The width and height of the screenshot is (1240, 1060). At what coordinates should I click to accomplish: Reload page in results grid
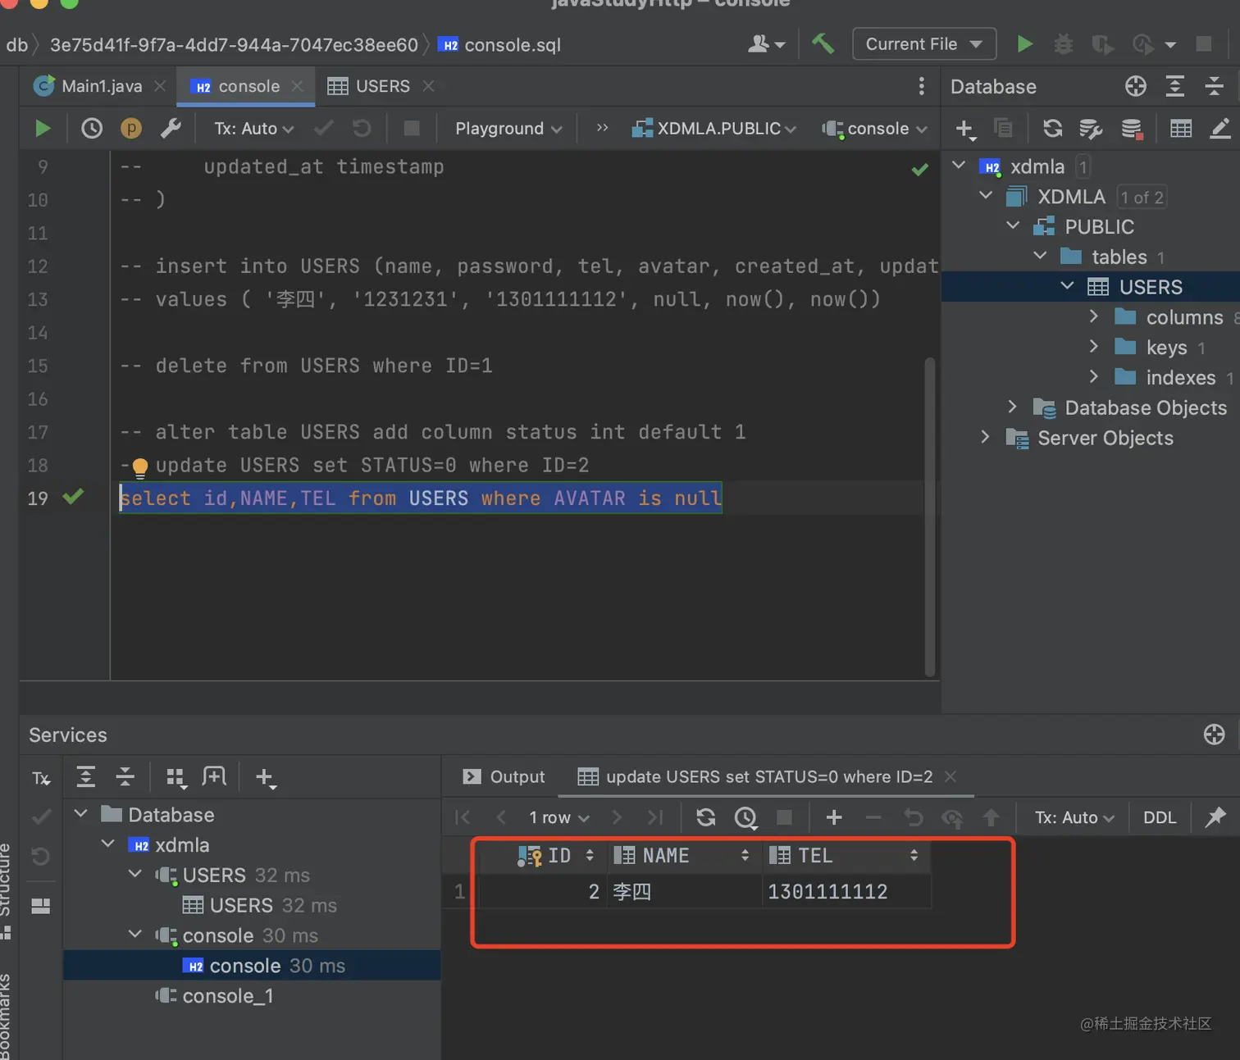tap(706, 817)
